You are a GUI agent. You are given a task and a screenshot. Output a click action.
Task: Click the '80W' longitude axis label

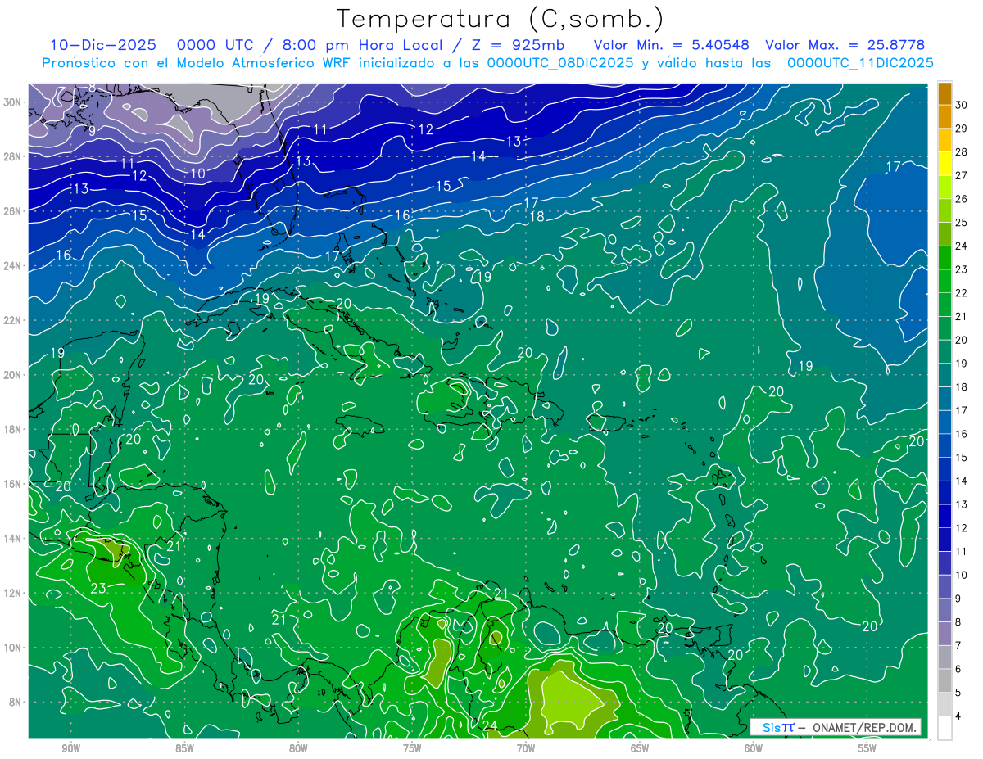[x=299, y=748]
